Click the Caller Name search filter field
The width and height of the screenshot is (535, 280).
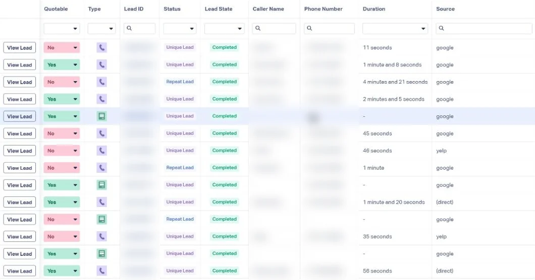[274, 28]
